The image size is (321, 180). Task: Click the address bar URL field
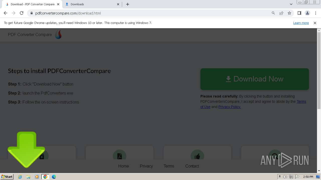(150, 13)
